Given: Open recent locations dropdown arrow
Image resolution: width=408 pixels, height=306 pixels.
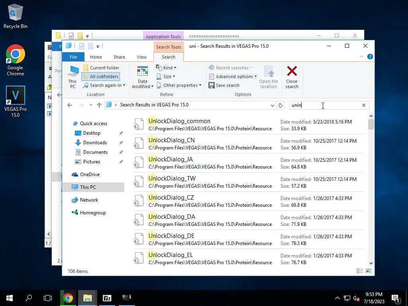Looking at the screenshot, I should [91, 105].
